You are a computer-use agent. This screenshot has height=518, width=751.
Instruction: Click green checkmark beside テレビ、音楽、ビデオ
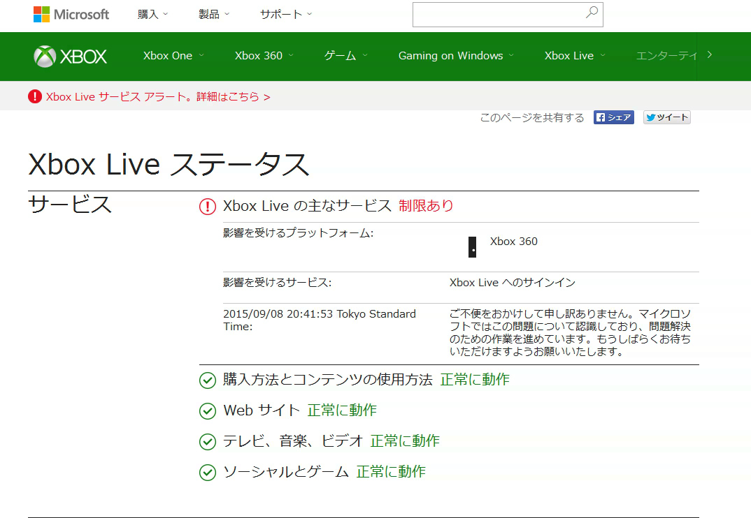[x=208, y=441]
